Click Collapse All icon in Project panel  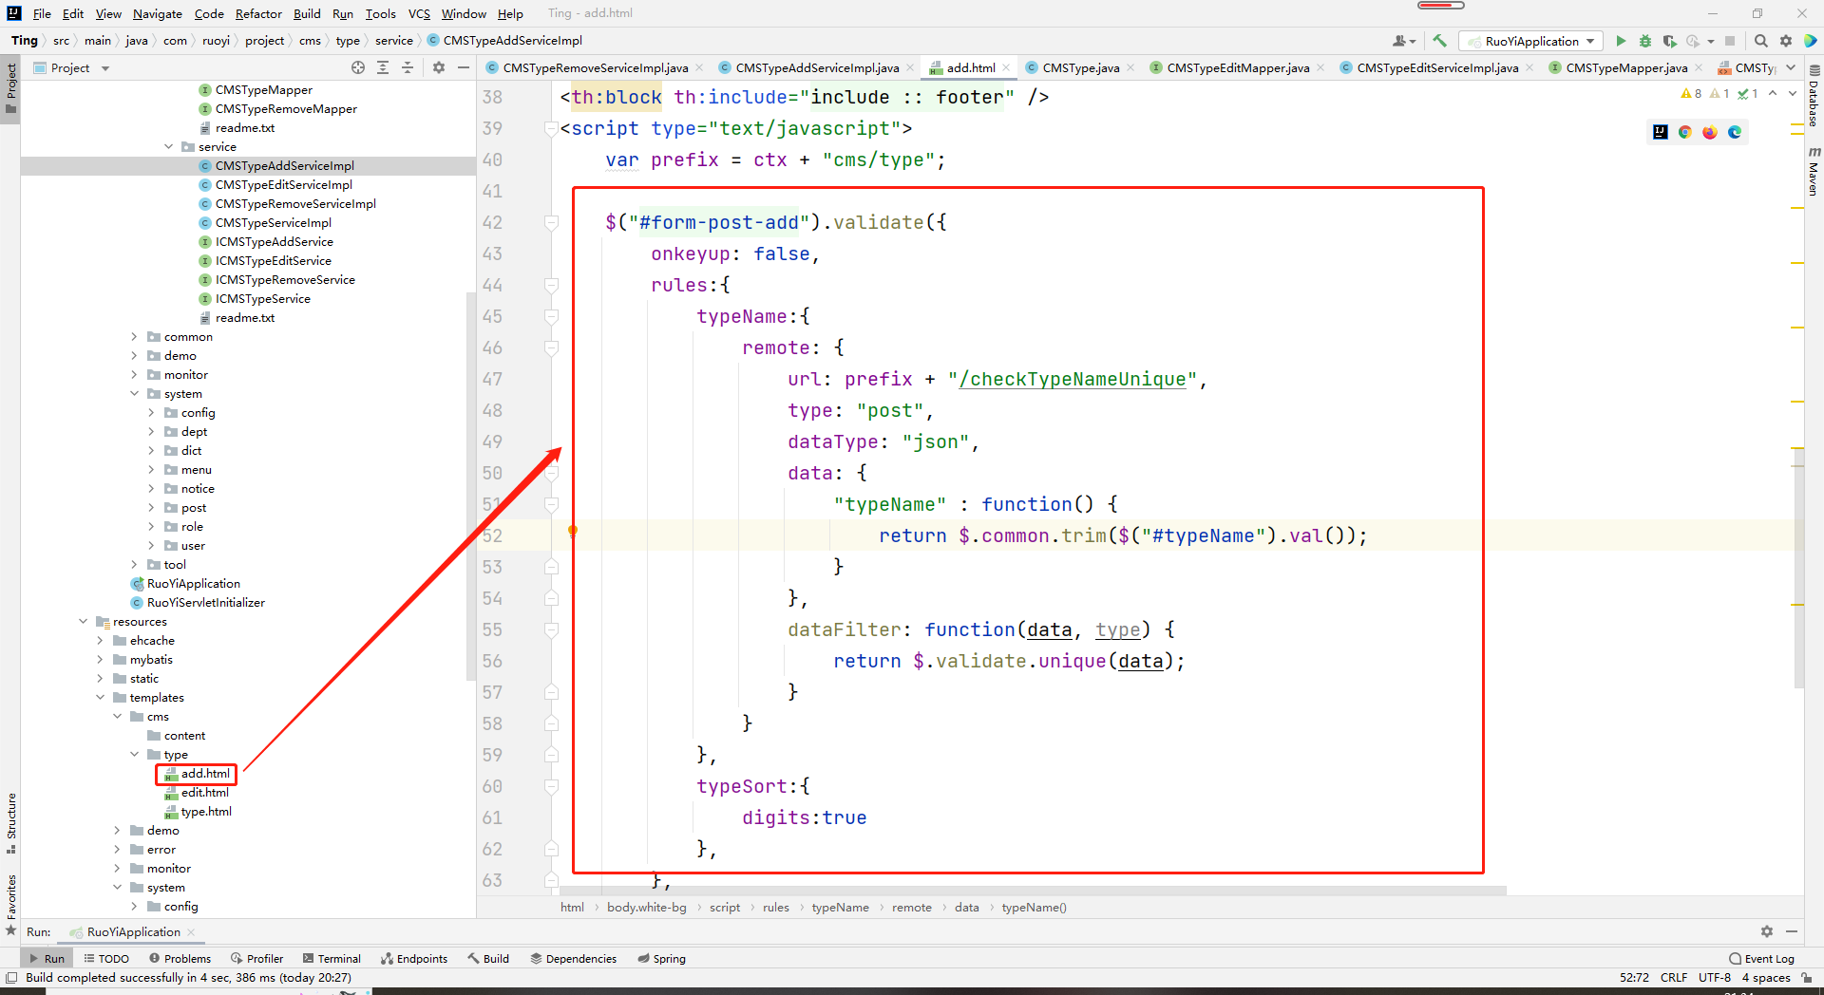408,67
